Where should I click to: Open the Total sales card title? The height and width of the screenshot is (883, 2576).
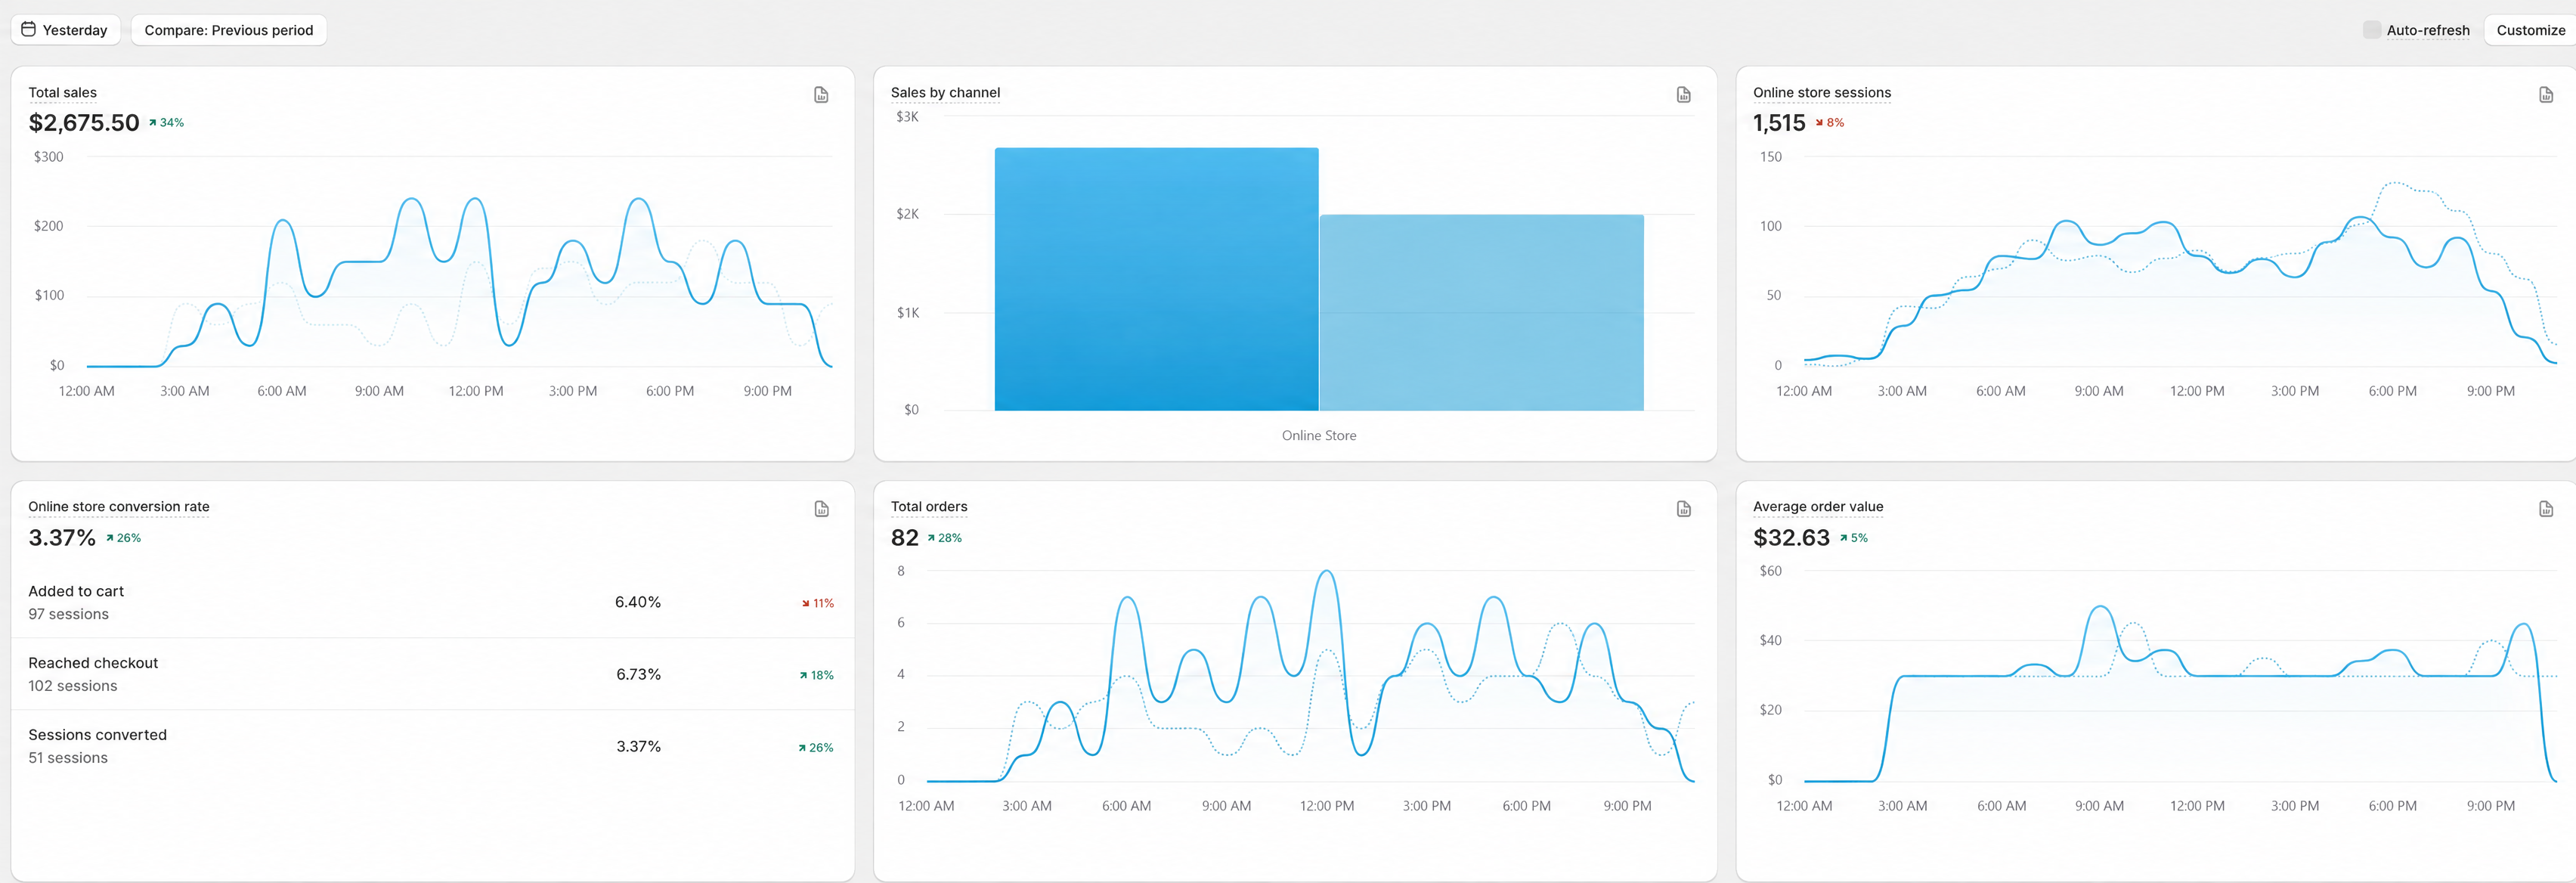(x=62, y=92)
